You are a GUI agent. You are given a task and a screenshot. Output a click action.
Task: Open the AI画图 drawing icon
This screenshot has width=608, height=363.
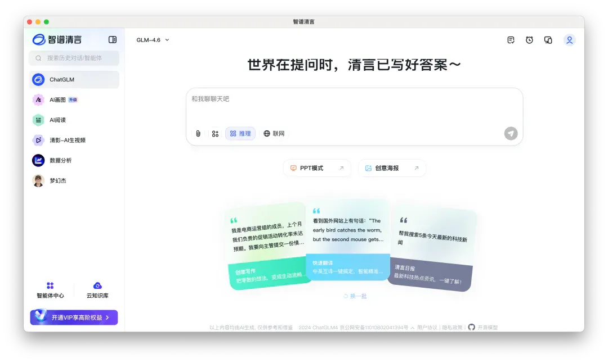coord(38,100)
